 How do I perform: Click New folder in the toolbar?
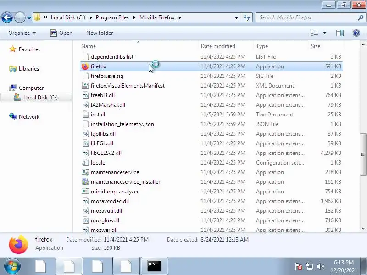[x=100, y=33]
